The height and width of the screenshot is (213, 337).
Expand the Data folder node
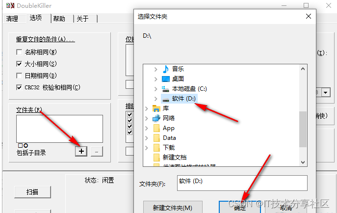coord(147,138)
